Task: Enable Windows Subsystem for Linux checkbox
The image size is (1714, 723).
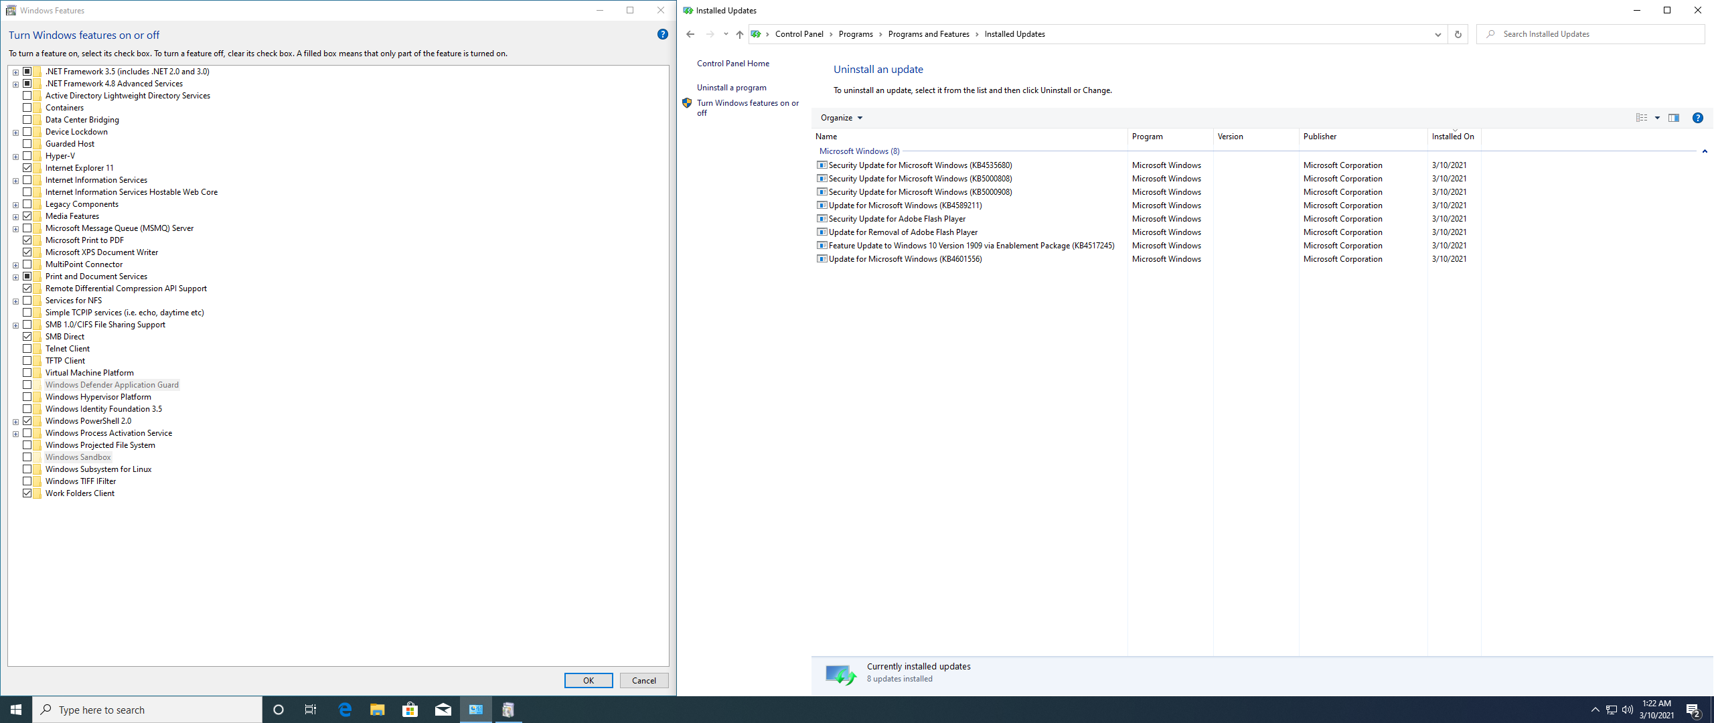Action: click(x=27, y=469)
